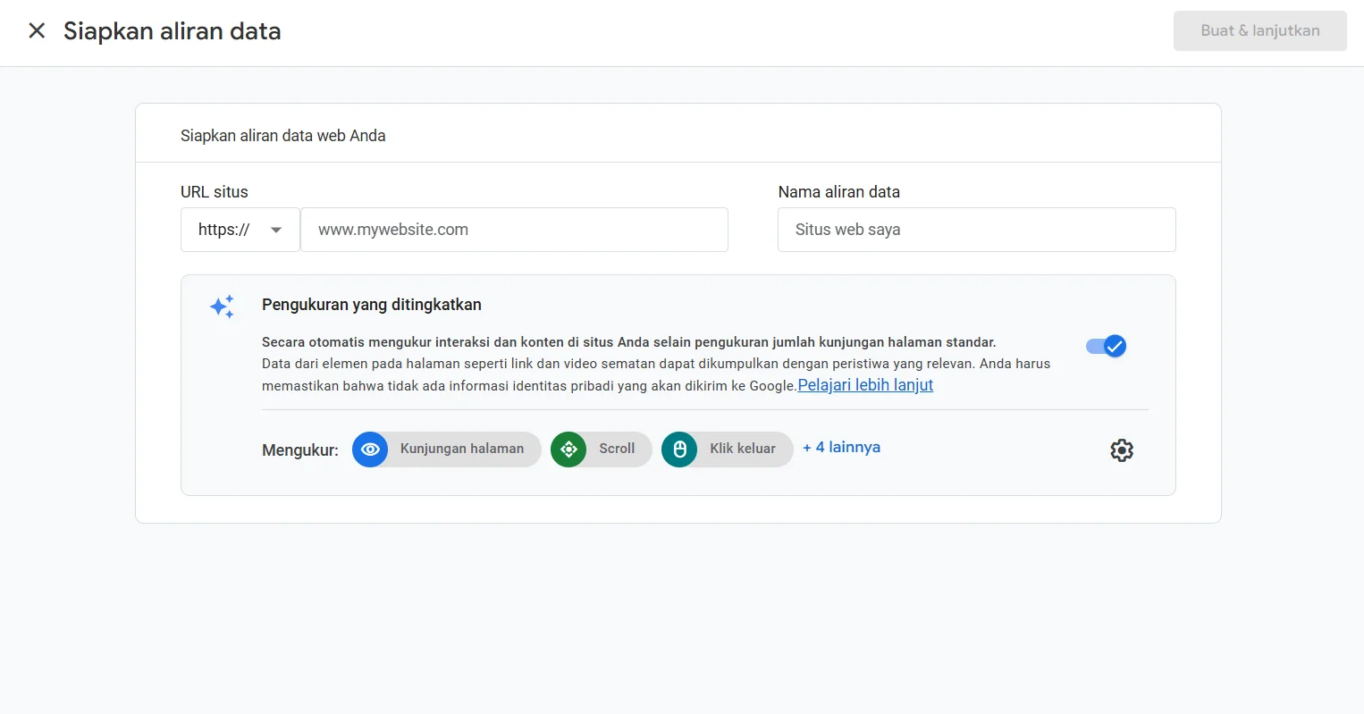Click the mouse icon for Klik keluar

point(679,449)
